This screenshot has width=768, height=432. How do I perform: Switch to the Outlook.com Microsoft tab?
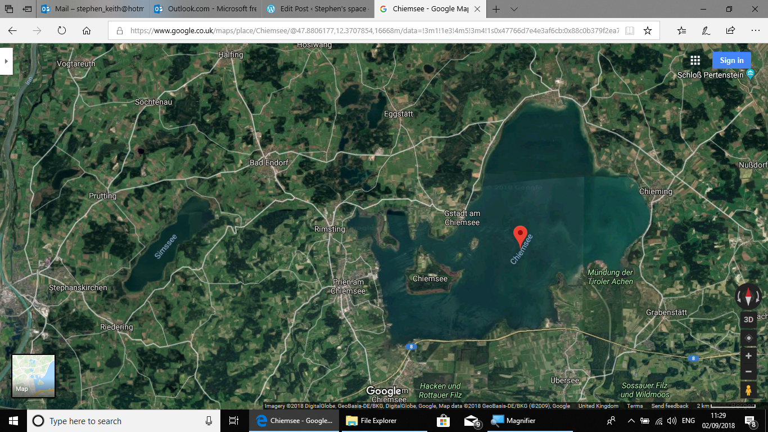coord(205,9)
